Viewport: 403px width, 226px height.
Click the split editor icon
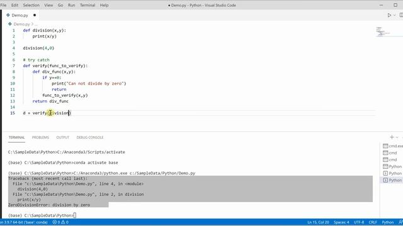401,15
